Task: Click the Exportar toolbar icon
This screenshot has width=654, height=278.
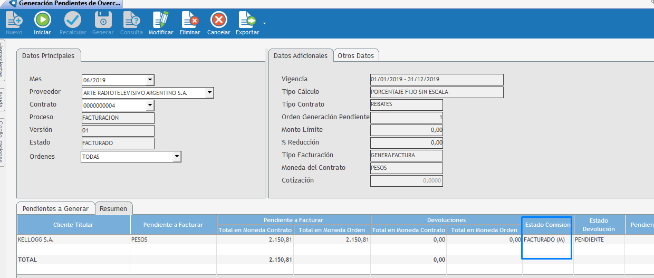Action: point(247,21)
